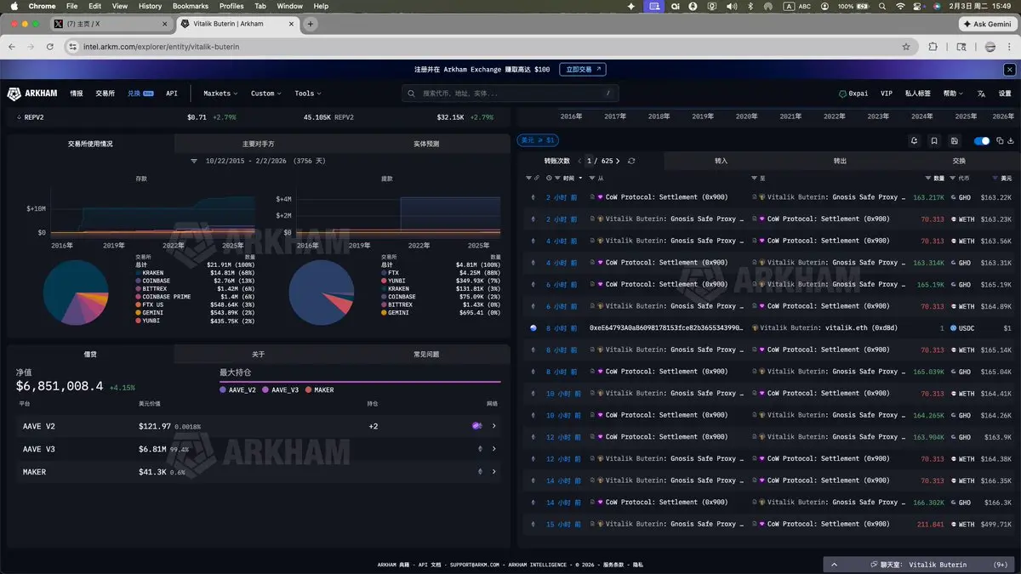Click the 美元 ≥ $1 filter chip
The height and width of the screenshot is (574, 1021).
[538, 140]
